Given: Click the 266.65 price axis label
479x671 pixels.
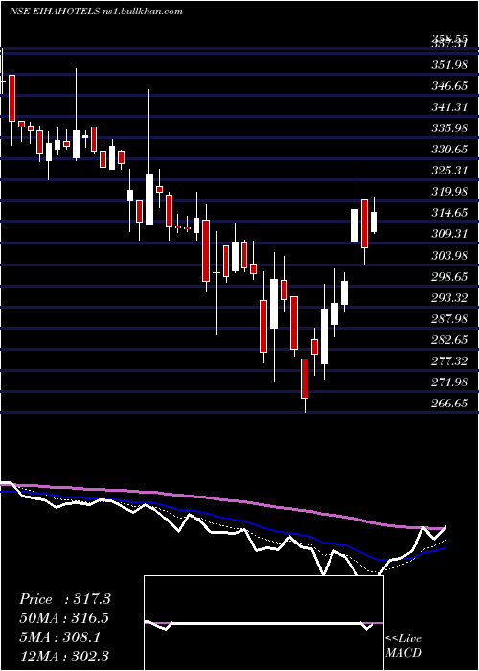Looking at the screenshot, I should click(x=449, y=404).
